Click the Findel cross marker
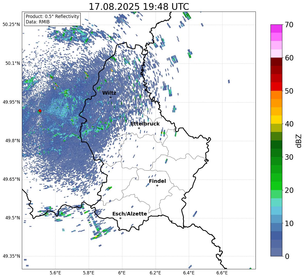This screenshot has width=305, height=278. click(157, 186)
